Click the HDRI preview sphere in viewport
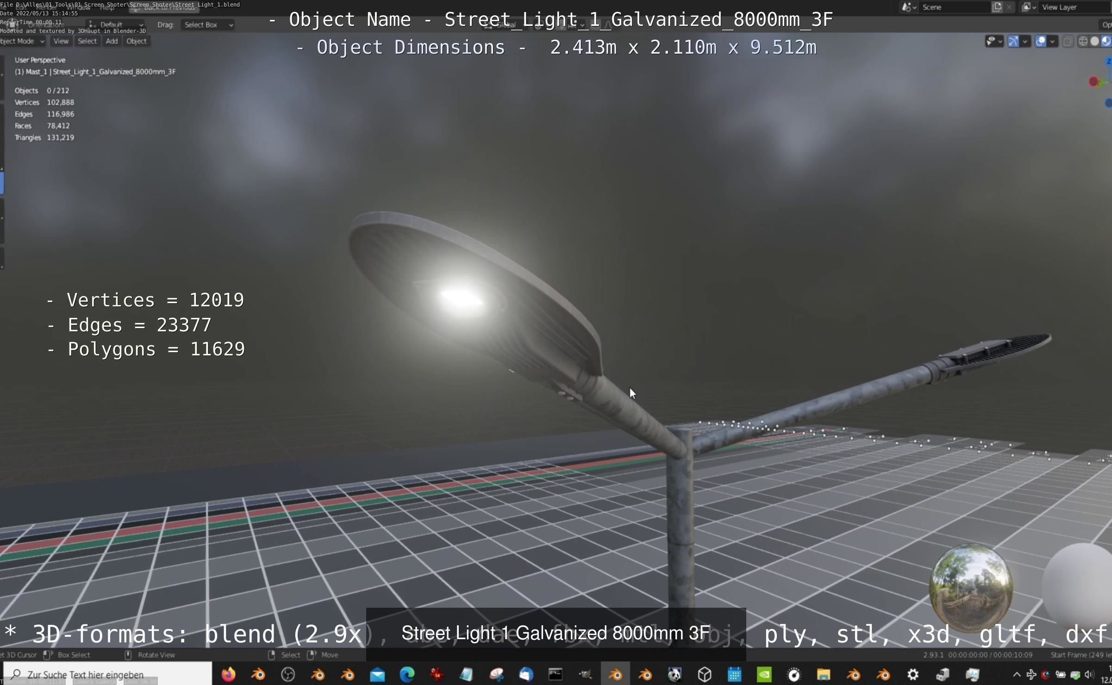1112x685 pixels. pos(971,587)
